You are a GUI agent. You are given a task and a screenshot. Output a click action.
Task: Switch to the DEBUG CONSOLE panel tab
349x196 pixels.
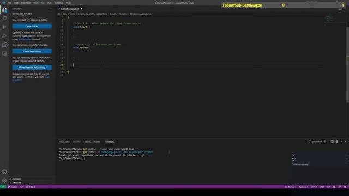(x=93, y=142)
